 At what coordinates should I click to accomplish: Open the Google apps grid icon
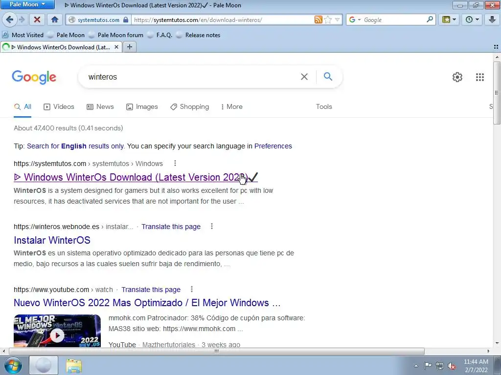[480, 77]
